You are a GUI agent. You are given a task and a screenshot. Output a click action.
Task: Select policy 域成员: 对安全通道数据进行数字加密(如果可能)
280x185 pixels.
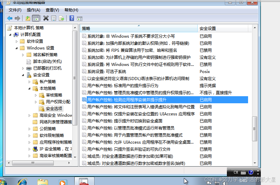click(130, 156)
